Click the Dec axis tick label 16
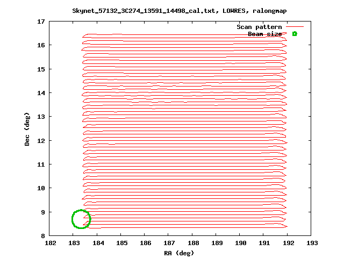This screenshot has height=258, width=344. 41,45
